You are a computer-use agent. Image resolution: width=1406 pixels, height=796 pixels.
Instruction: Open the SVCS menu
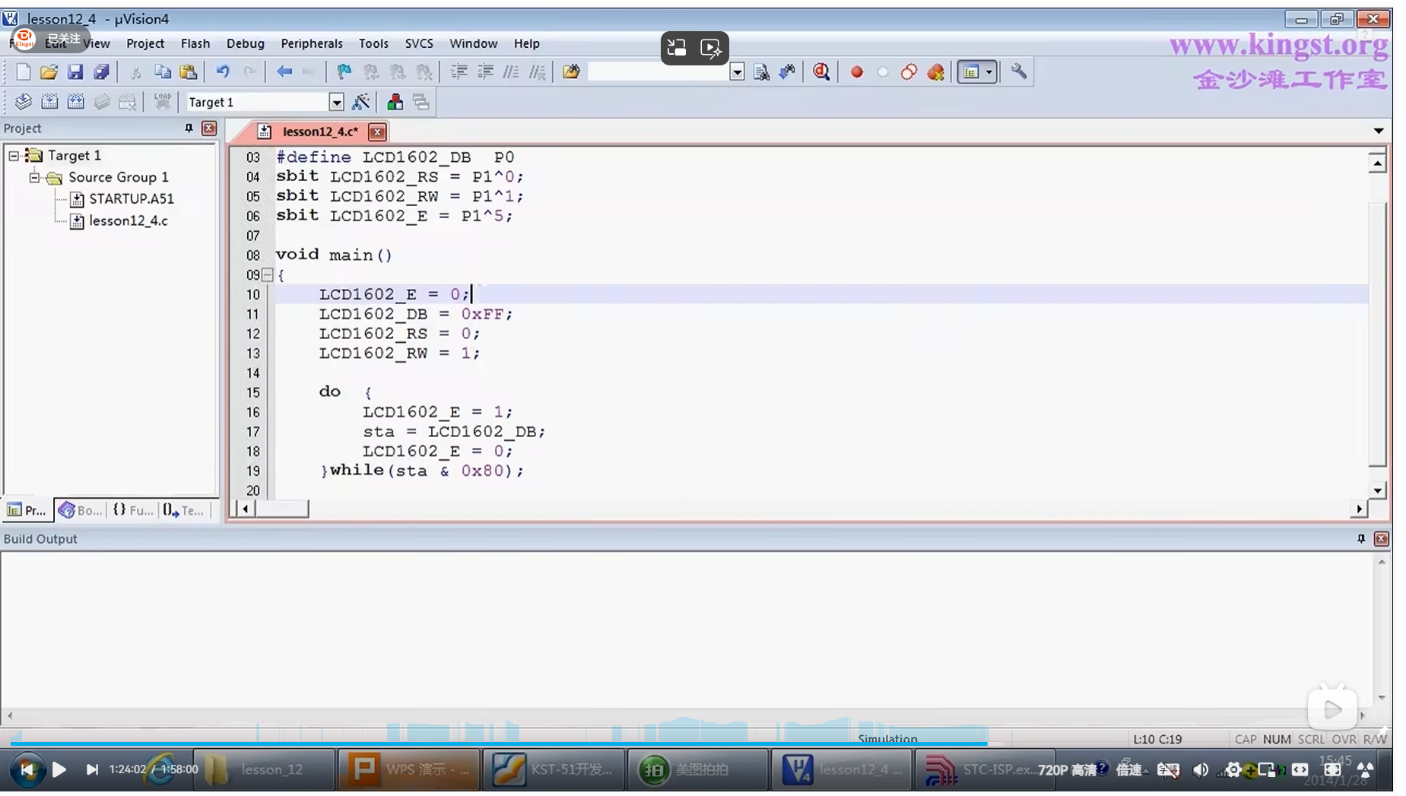pyautogui.click(x=419, y=43)
